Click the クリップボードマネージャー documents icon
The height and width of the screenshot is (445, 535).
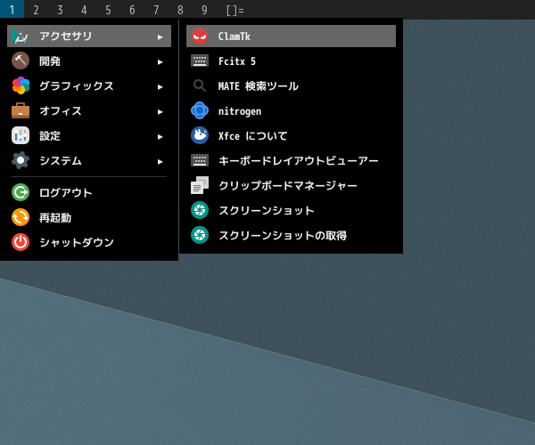pyautogui.click(x=200, y=185)
